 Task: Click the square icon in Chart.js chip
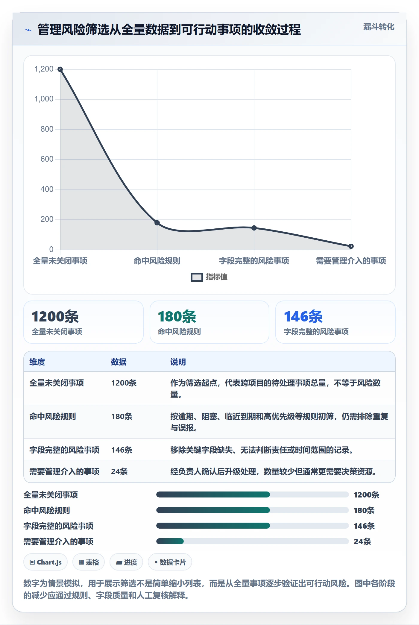pos(32,562)
